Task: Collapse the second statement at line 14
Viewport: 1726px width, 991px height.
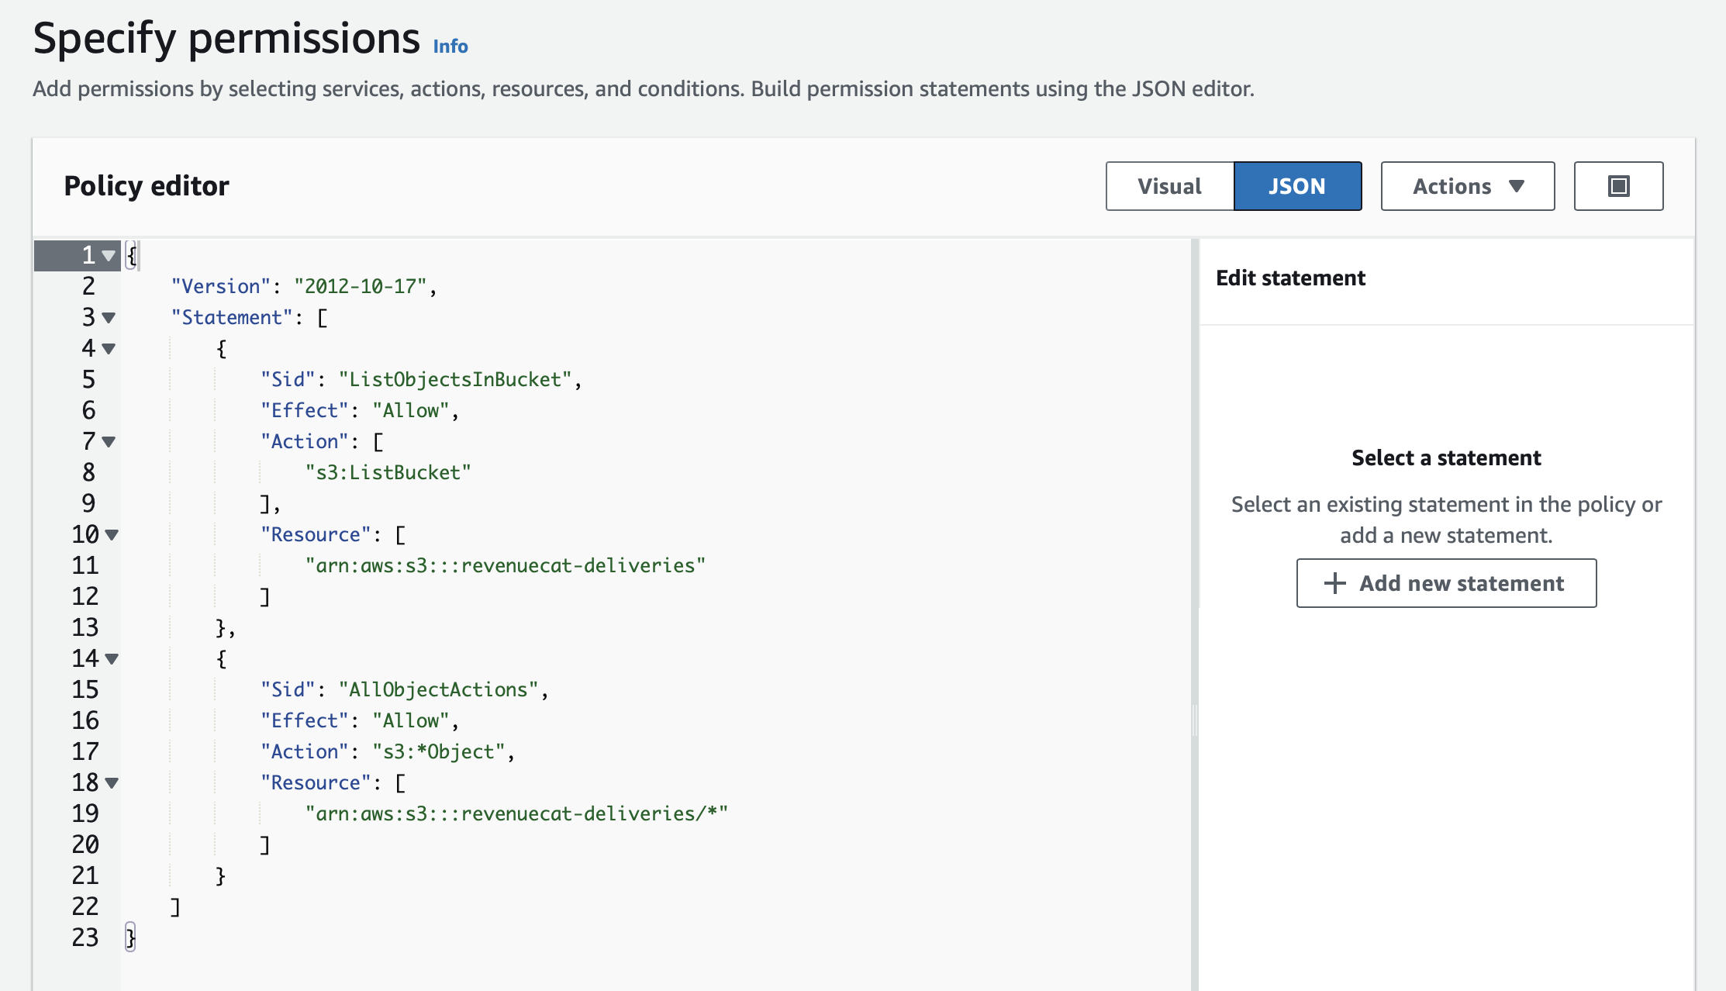Action: pos(112,658)
